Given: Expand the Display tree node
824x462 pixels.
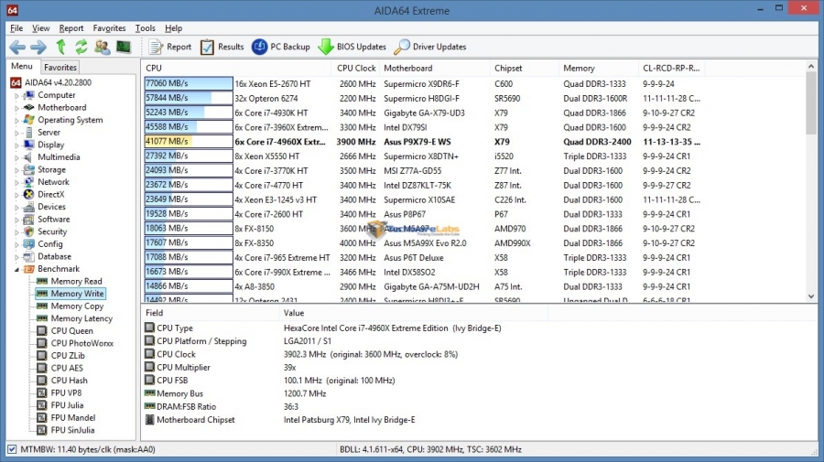Looking at the screenshot, I should pos(16,145).
